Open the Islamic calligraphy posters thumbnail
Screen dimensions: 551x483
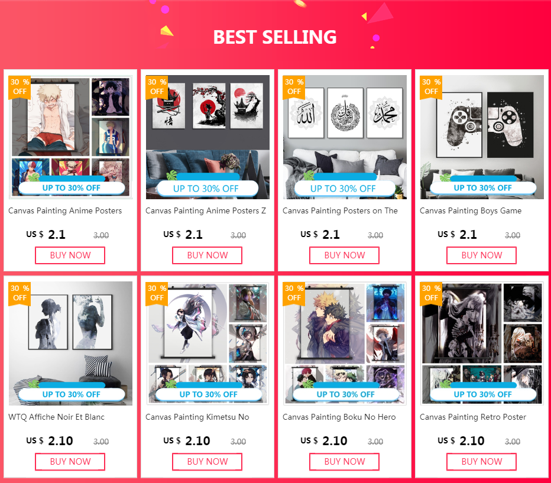coord(345,137)
